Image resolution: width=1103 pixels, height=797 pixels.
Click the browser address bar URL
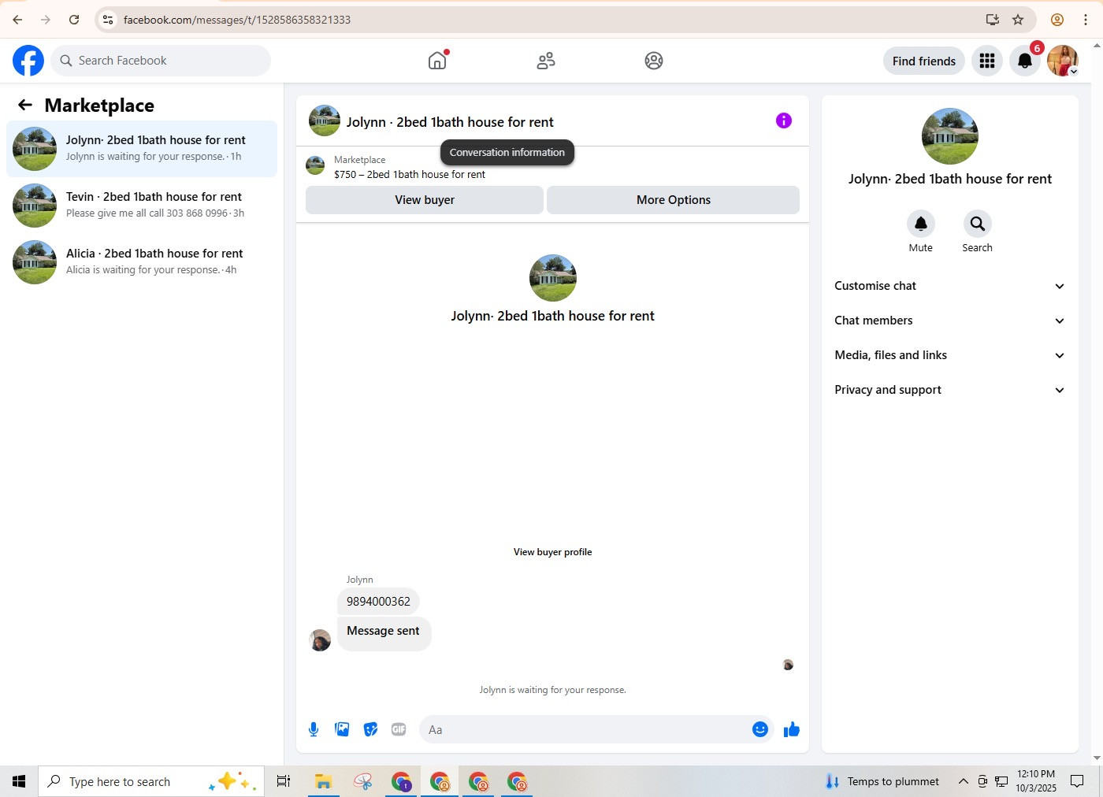click(237, 20)
